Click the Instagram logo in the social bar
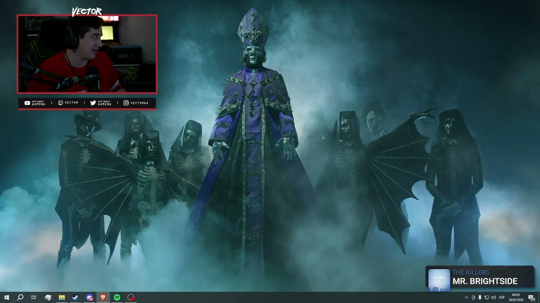The image size is (540, 303). pyautogui.click(x=126, y=103)
